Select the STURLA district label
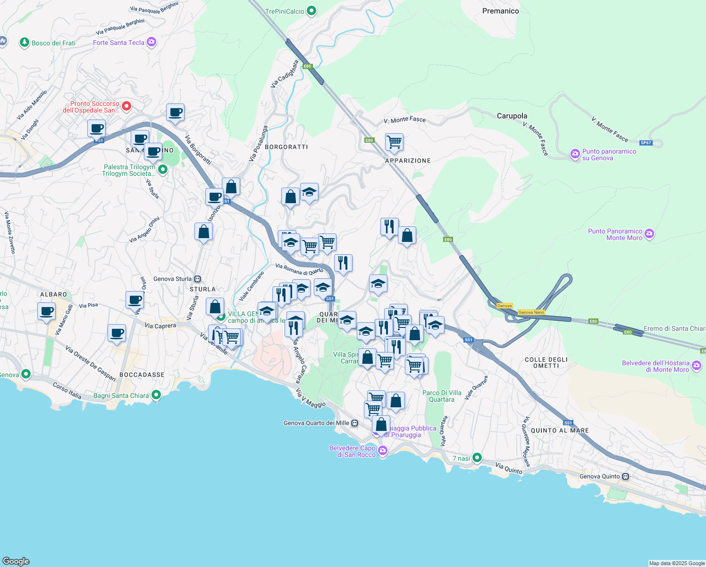706x567 pixels. coord(202,289)
